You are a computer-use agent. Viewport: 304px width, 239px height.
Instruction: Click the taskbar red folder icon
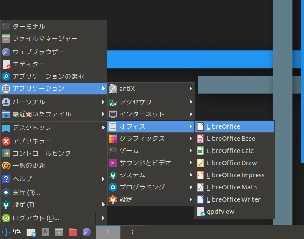73,232
